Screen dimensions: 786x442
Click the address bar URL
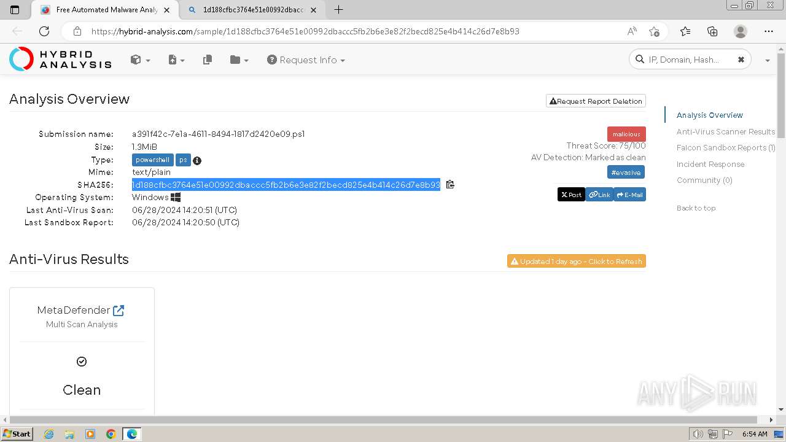coord(305,31)
